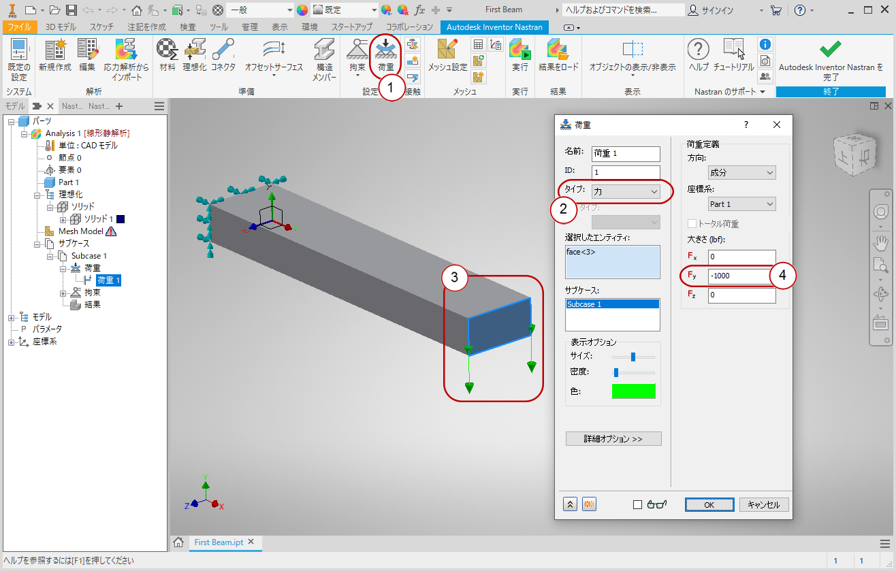Click the 材料 (Material) ribbon icon

point(167,54)
